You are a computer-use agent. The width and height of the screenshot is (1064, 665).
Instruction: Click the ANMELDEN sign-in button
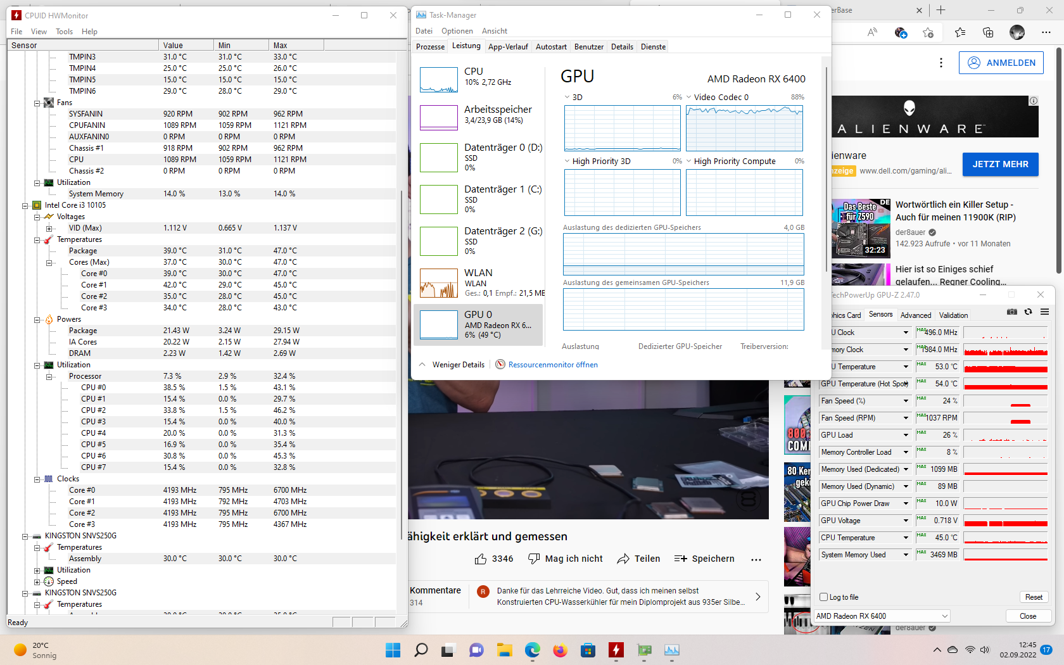[1001, 63]
